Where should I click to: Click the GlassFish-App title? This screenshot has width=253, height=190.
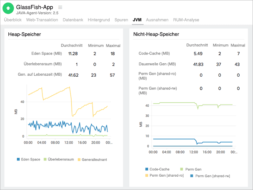point(35,7)
